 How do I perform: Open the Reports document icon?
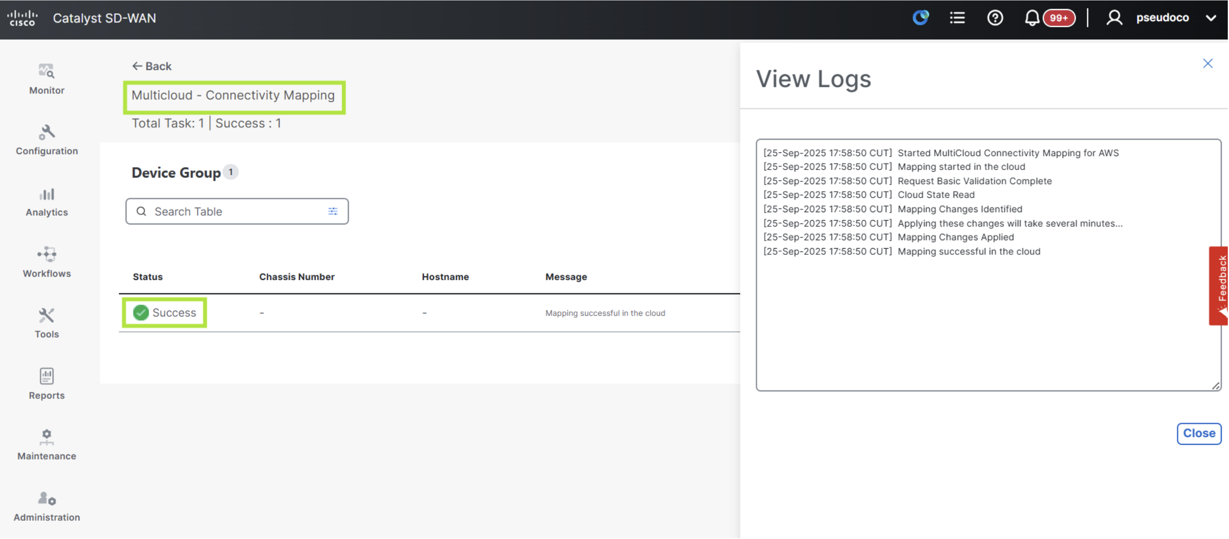coord(46,376)
